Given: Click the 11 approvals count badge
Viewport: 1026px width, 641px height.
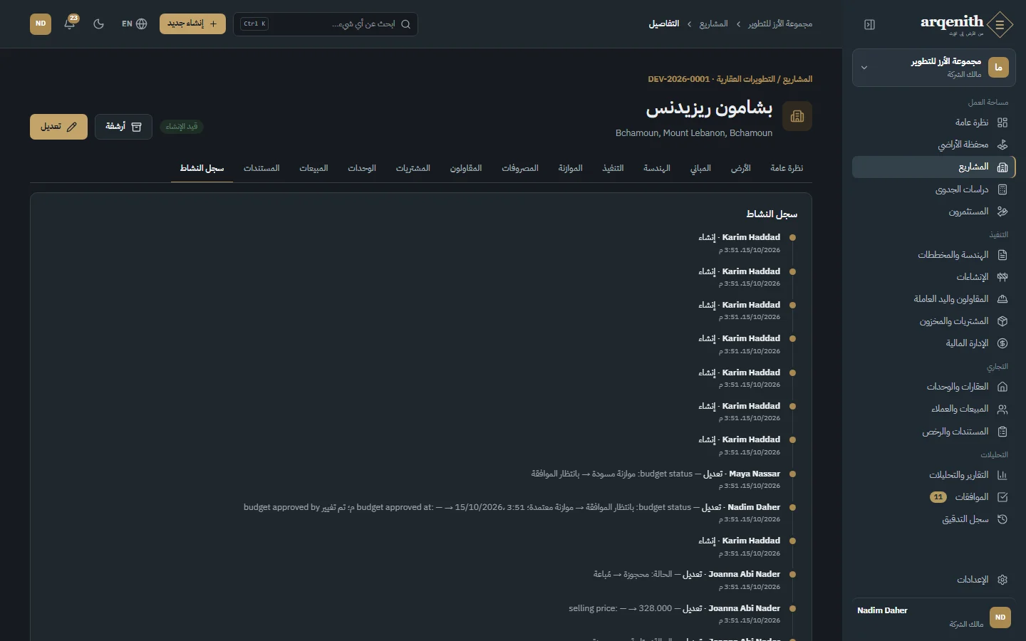Looking at the screenshot, I should (938, 497).
